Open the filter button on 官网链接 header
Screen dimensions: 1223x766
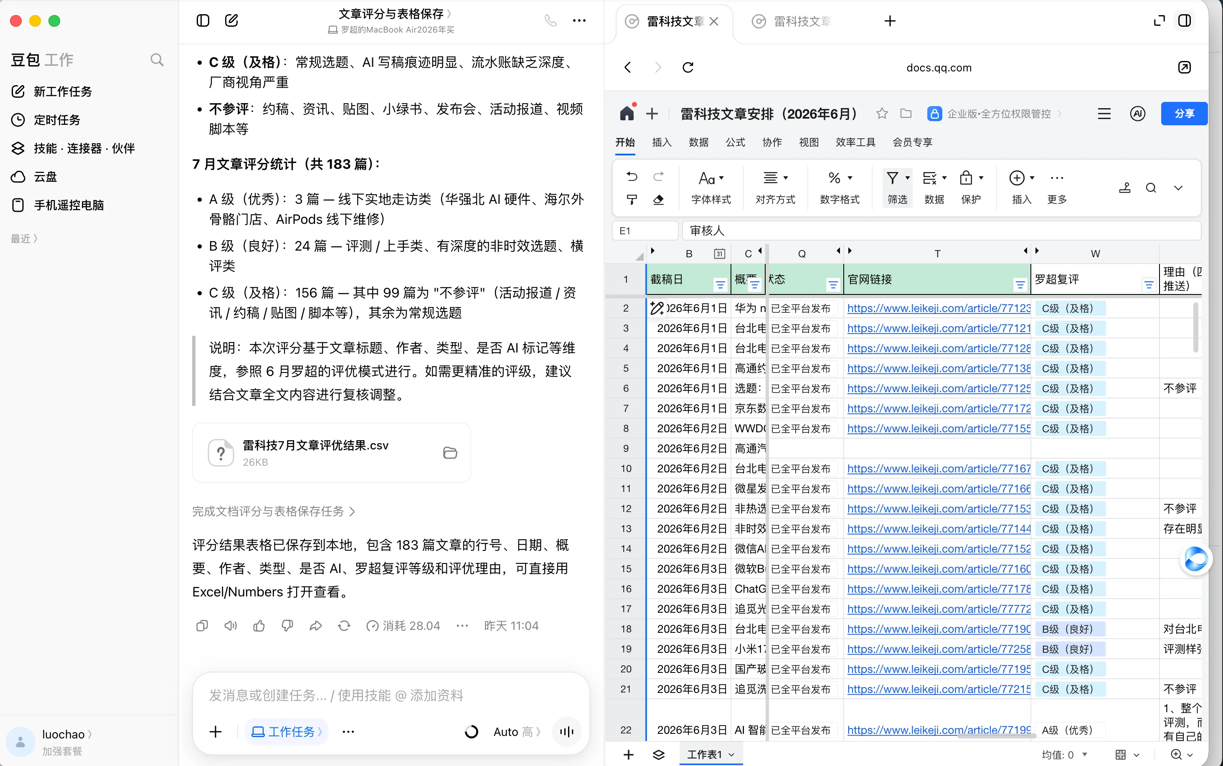[1020, 285]
